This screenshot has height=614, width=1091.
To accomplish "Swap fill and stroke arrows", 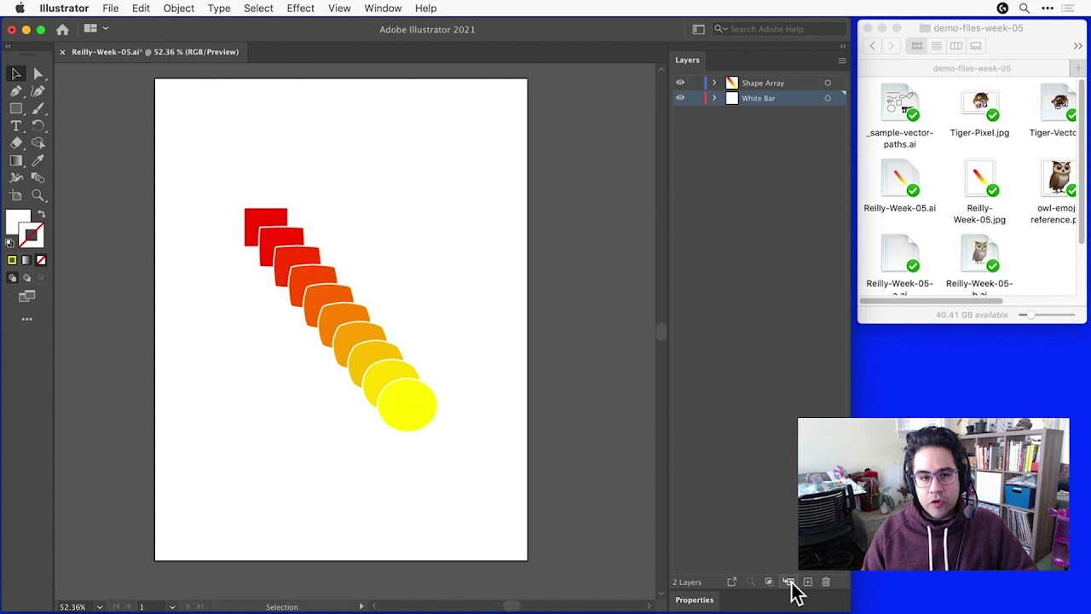I will (x=41, y=215).
